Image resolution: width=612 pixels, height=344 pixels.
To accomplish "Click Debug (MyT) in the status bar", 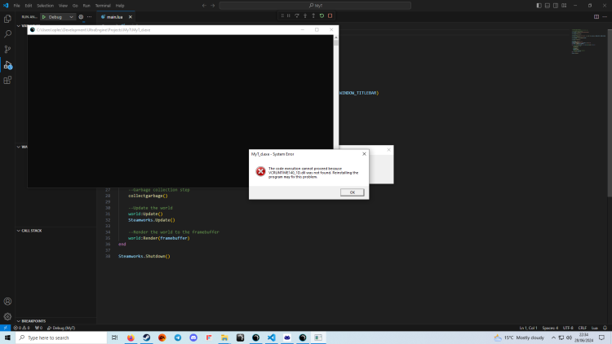I will tap(61, 328).
